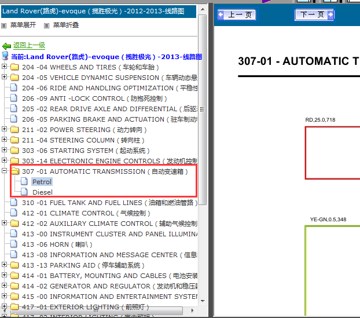This screenshot has width=360, height=318.
Task: Click page icon beside Petrol
Action: pos(24,181)
